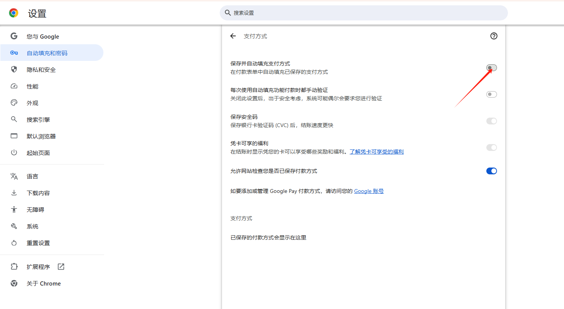The height and width of the screenshot is (309, 564).
Task: Click the reset icon beside 重置设置
Action: [x=14, y=243]
